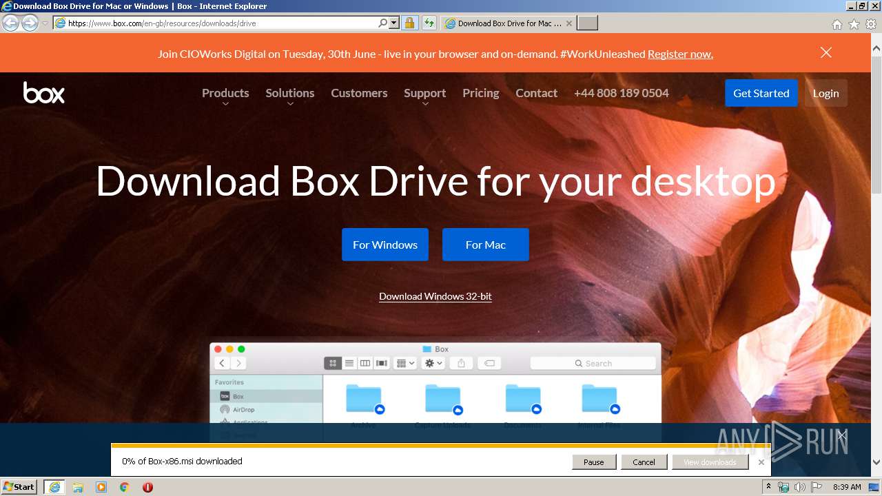Click the security lock icon
The width and height of the screenshot is (882, 496).
pyautogui.click(x=409, y=23)
